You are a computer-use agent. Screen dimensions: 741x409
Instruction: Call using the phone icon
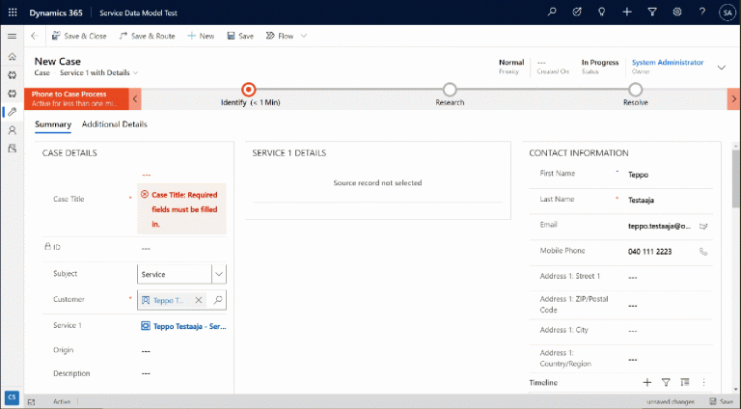(703, 252)
